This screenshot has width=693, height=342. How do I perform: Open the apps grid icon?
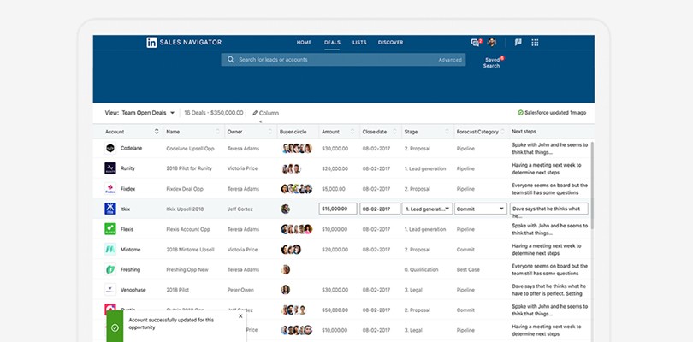tap(536, 42)
